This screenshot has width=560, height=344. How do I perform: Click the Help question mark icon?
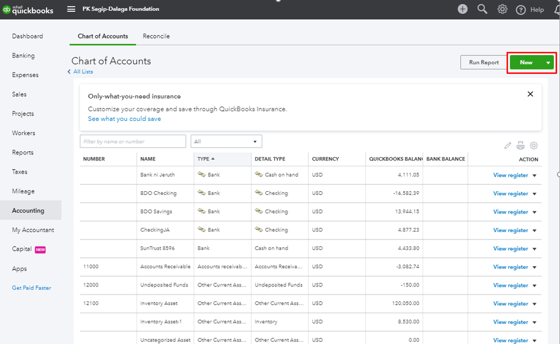coord(521,10)
